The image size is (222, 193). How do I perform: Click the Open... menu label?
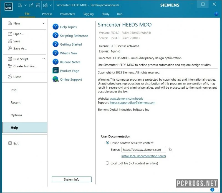click(18, 34)
